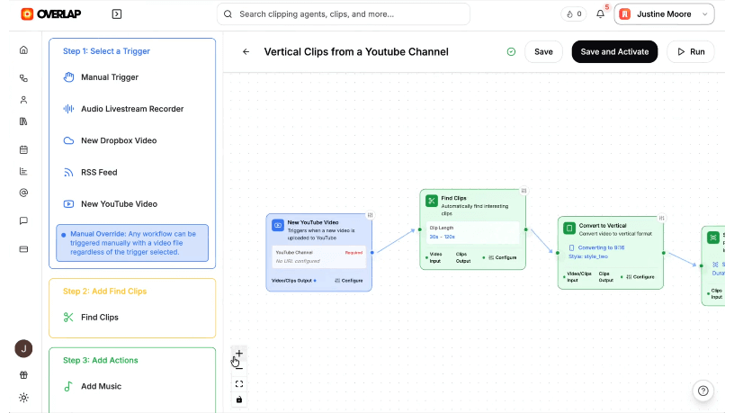Click the back arrow beside workflow title
Image resolution: width=734 pixels, height=413 pixels.
(x=246, y=52)
